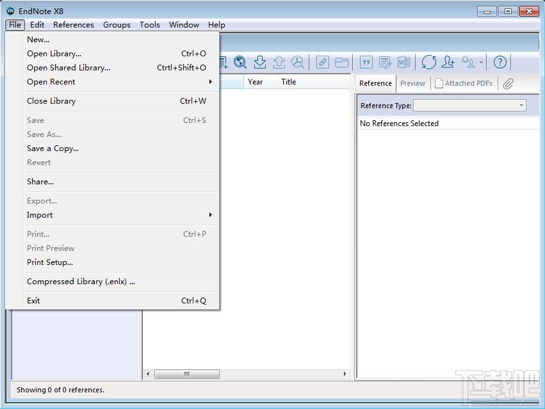
Task: Close the File menu via File
Action: click(x=15, y=25)
